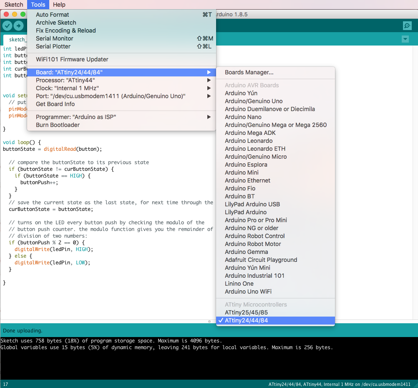
Task: Select Arduino Mega ADK board
Action: click(x=275, y=133)
